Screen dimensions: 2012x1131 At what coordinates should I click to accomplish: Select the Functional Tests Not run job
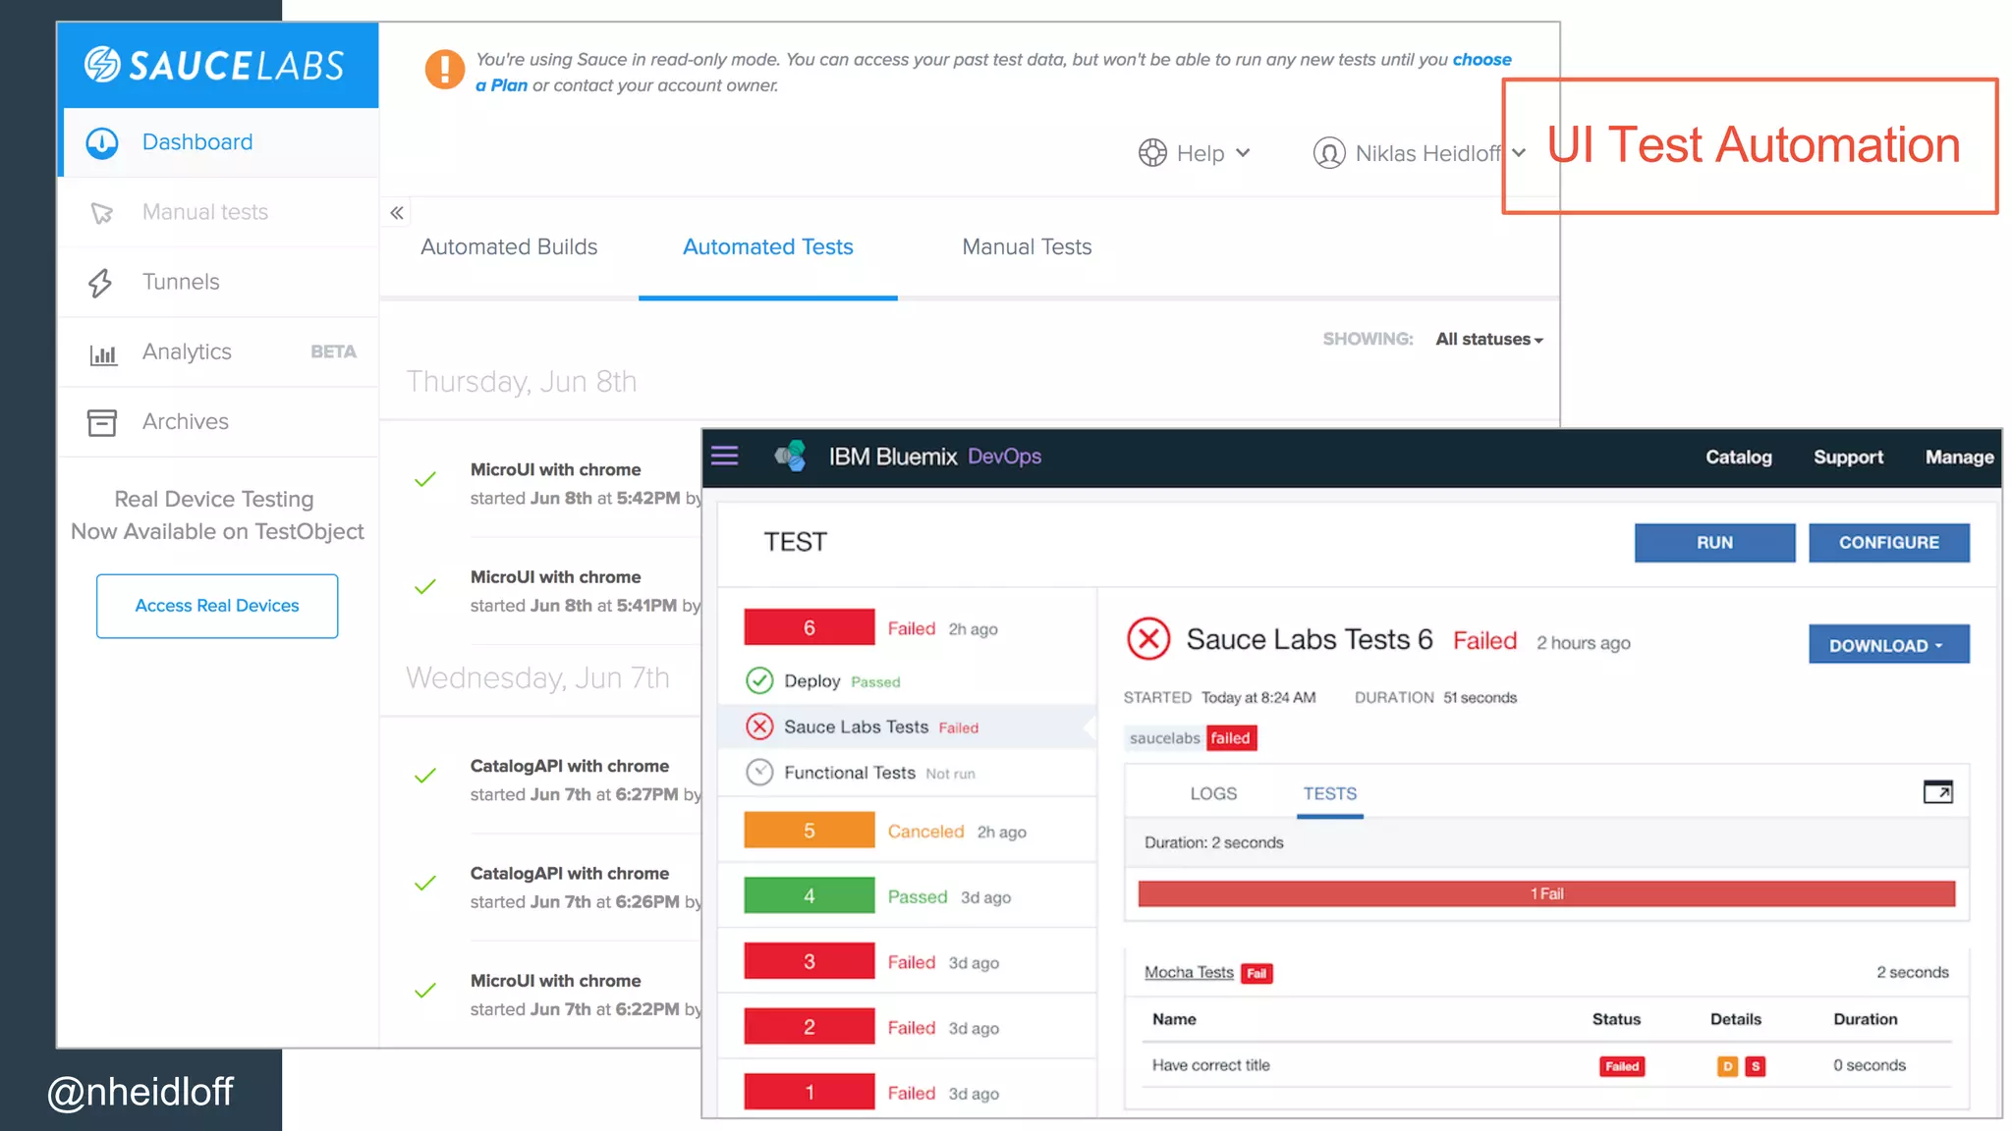click(x=908, y=773)
